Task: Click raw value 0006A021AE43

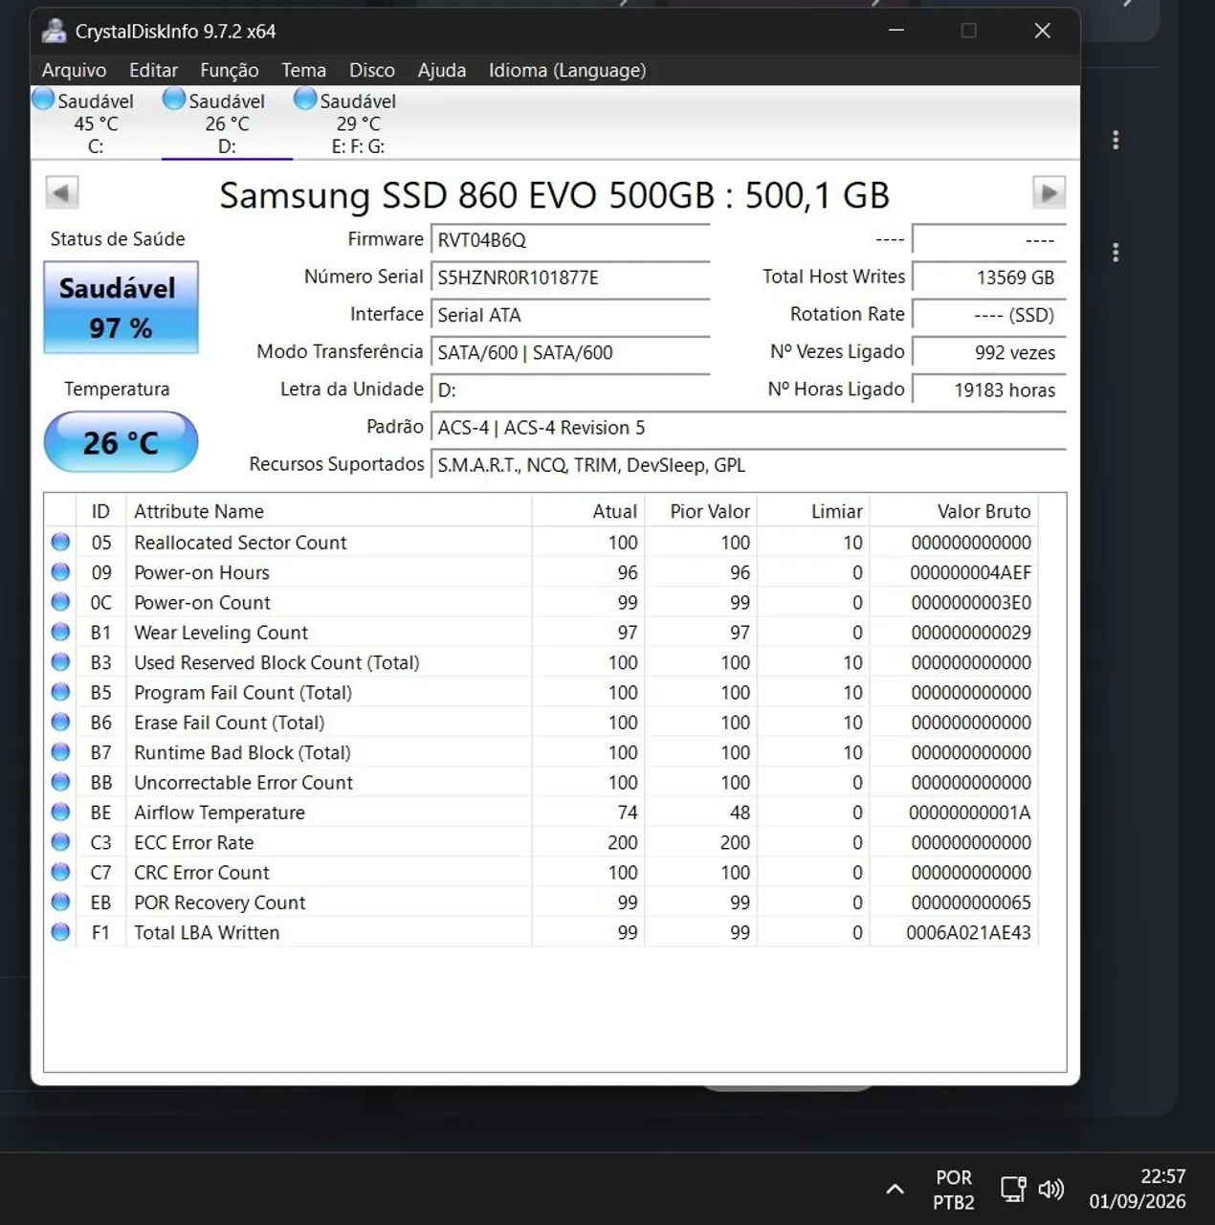Action: pos(968,933)
